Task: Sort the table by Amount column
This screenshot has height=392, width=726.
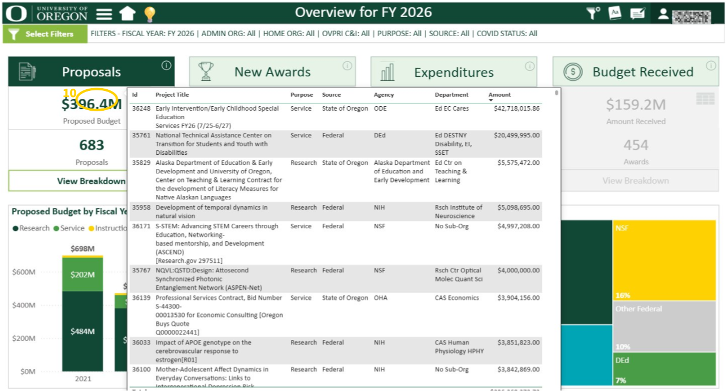Action: click(499, 95)
